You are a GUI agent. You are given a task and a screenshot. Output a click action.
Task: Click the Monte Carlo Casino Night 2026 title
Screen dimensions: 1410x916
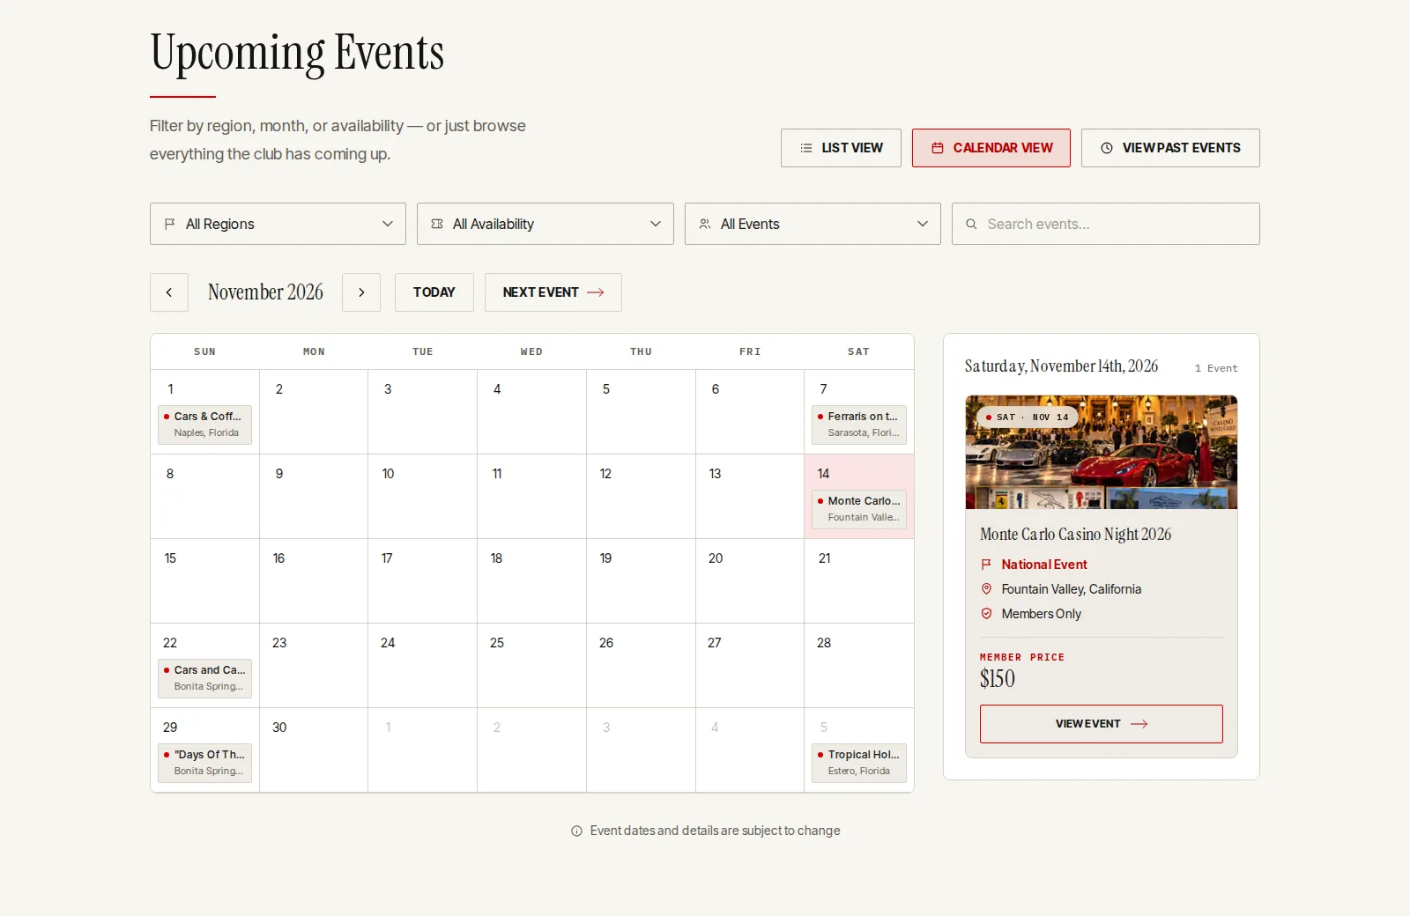[x=1076, y=535]
